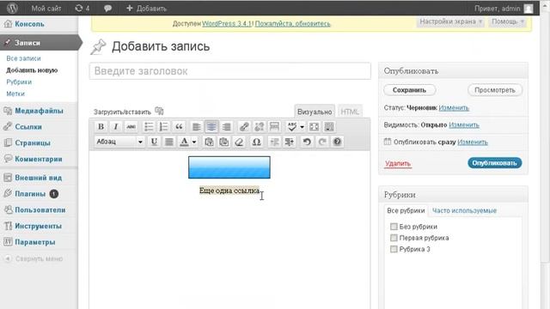Viewport: 550px width, 309px height.
Task: Click the Пожалуйста, обновитесь link
Action: (292, 23)
